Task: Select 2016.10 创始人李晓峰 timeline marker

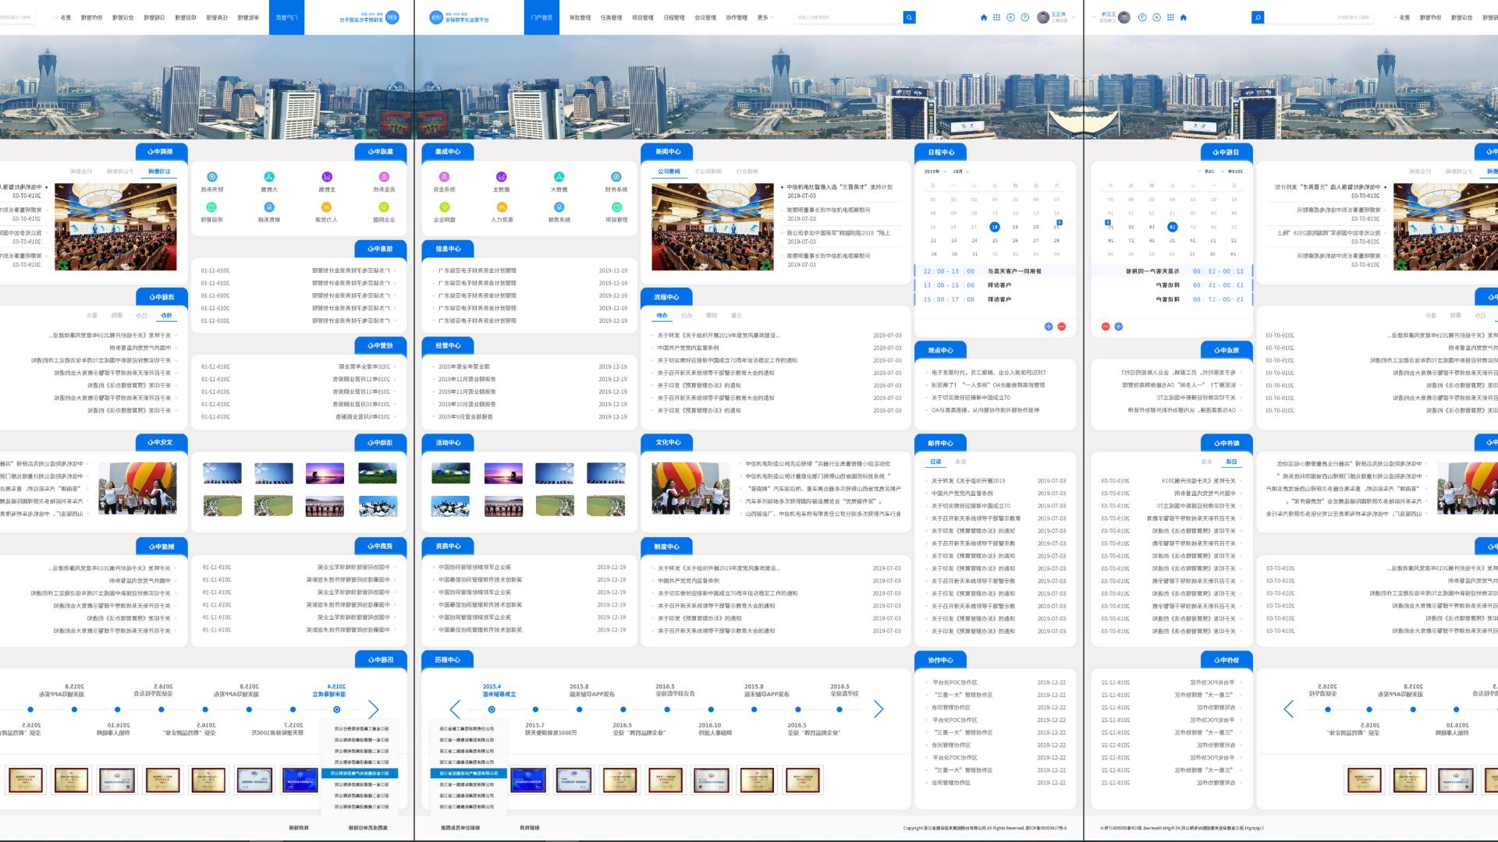Action: pos(711,709)
